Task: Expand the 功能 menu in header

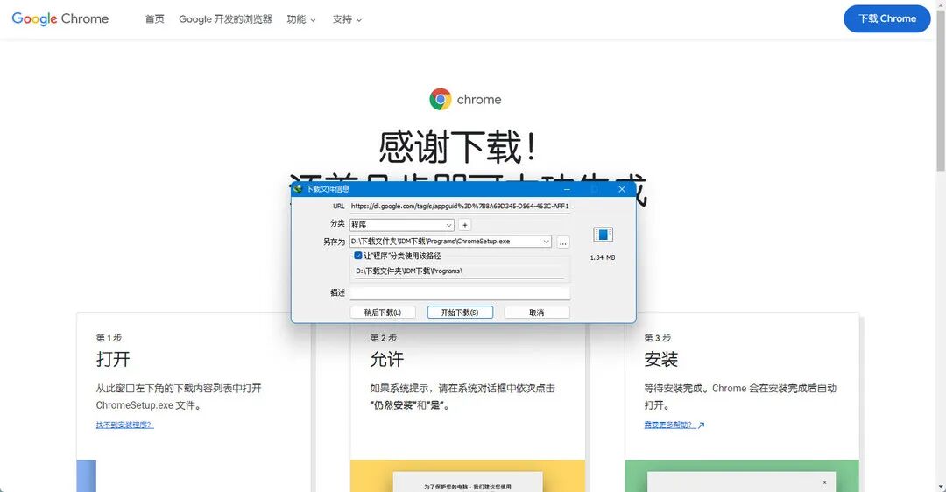Action: [301, 19]
